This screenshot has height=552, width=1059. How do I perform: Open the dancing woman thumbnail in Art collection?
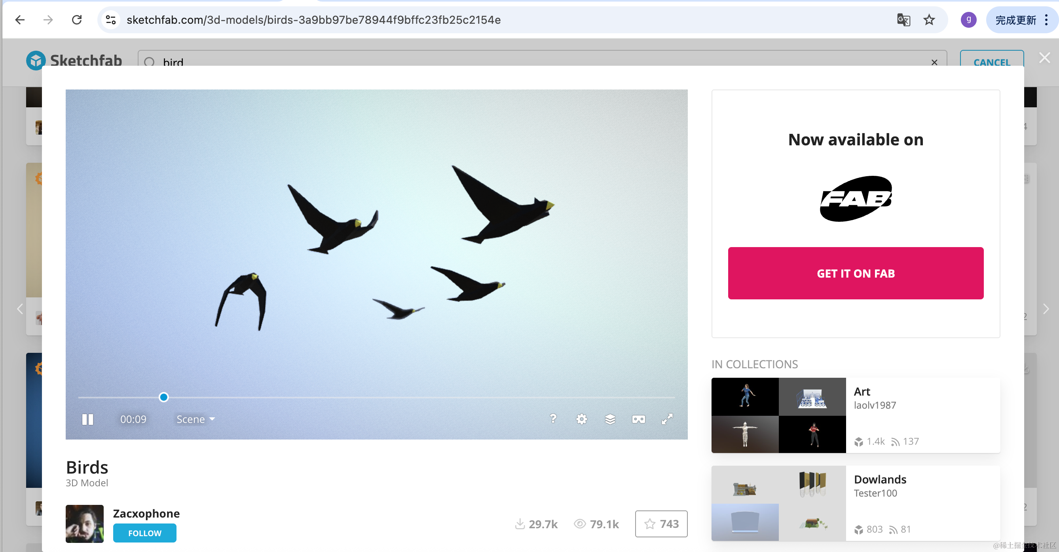click(745, 396)
